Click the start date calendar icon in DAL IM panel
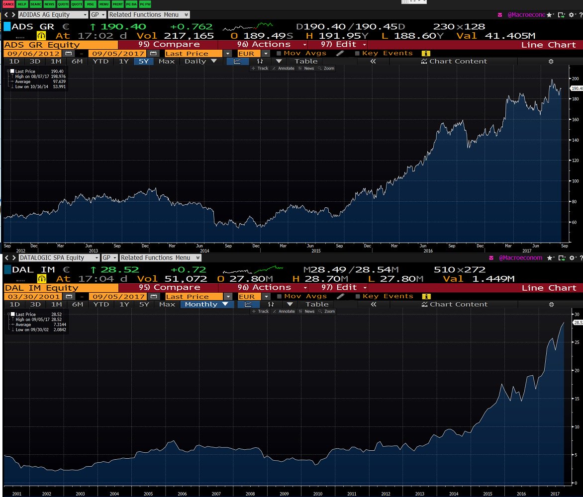 click(x=69, y=296)
